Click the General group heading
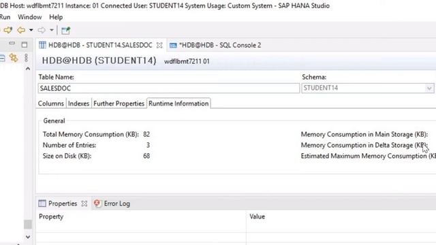This screenshot has width=436, height=245. [x=54, y=121]
